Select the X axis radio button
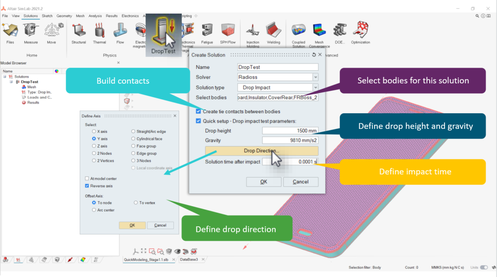This screenshot has height=277, width=497. tap(94, 131)
